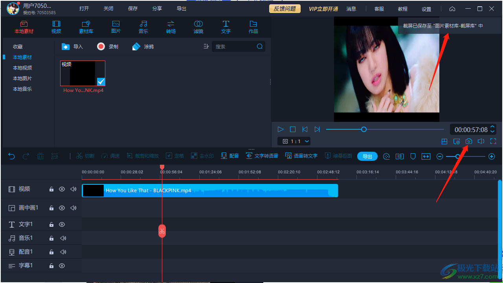Play the preview video

281,129
